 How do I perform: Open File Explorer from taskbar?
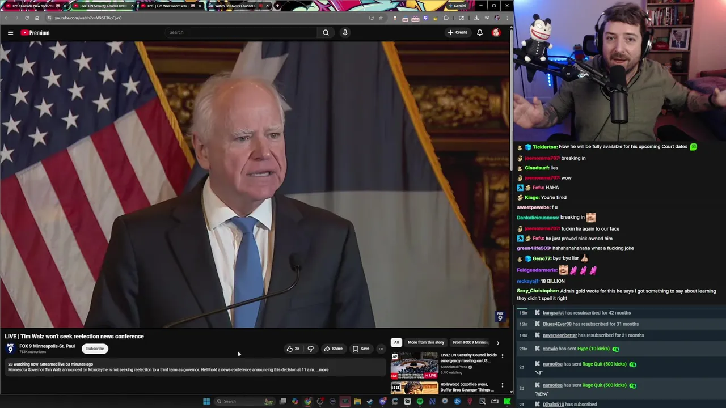tap(357, 401)
